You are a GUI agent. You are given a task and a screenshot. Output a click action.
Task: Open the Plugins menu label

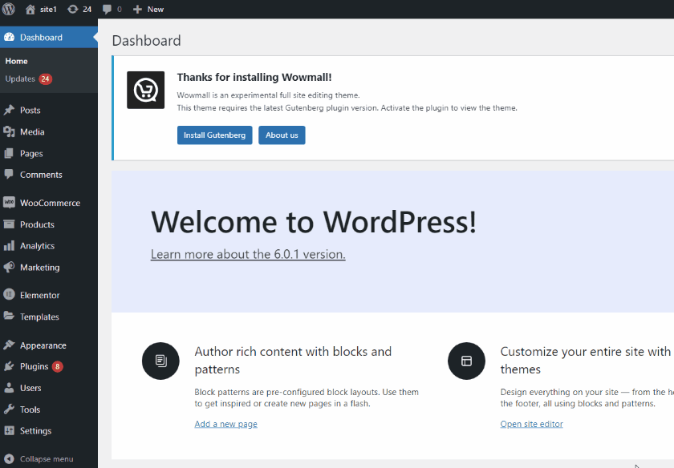34,367
